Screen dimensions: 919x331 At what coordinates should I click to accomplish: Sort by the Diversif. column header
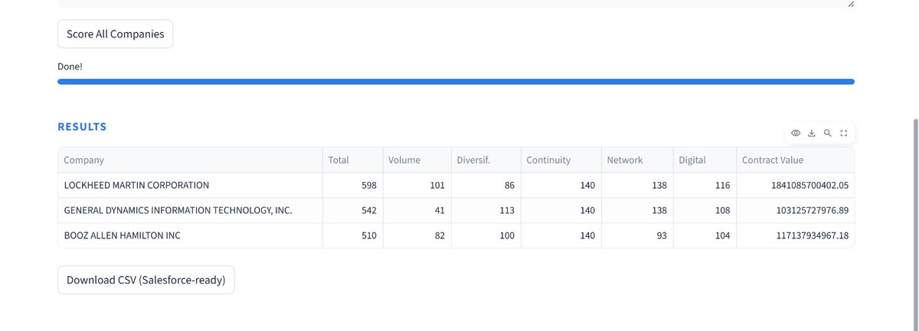coord(486,160)
